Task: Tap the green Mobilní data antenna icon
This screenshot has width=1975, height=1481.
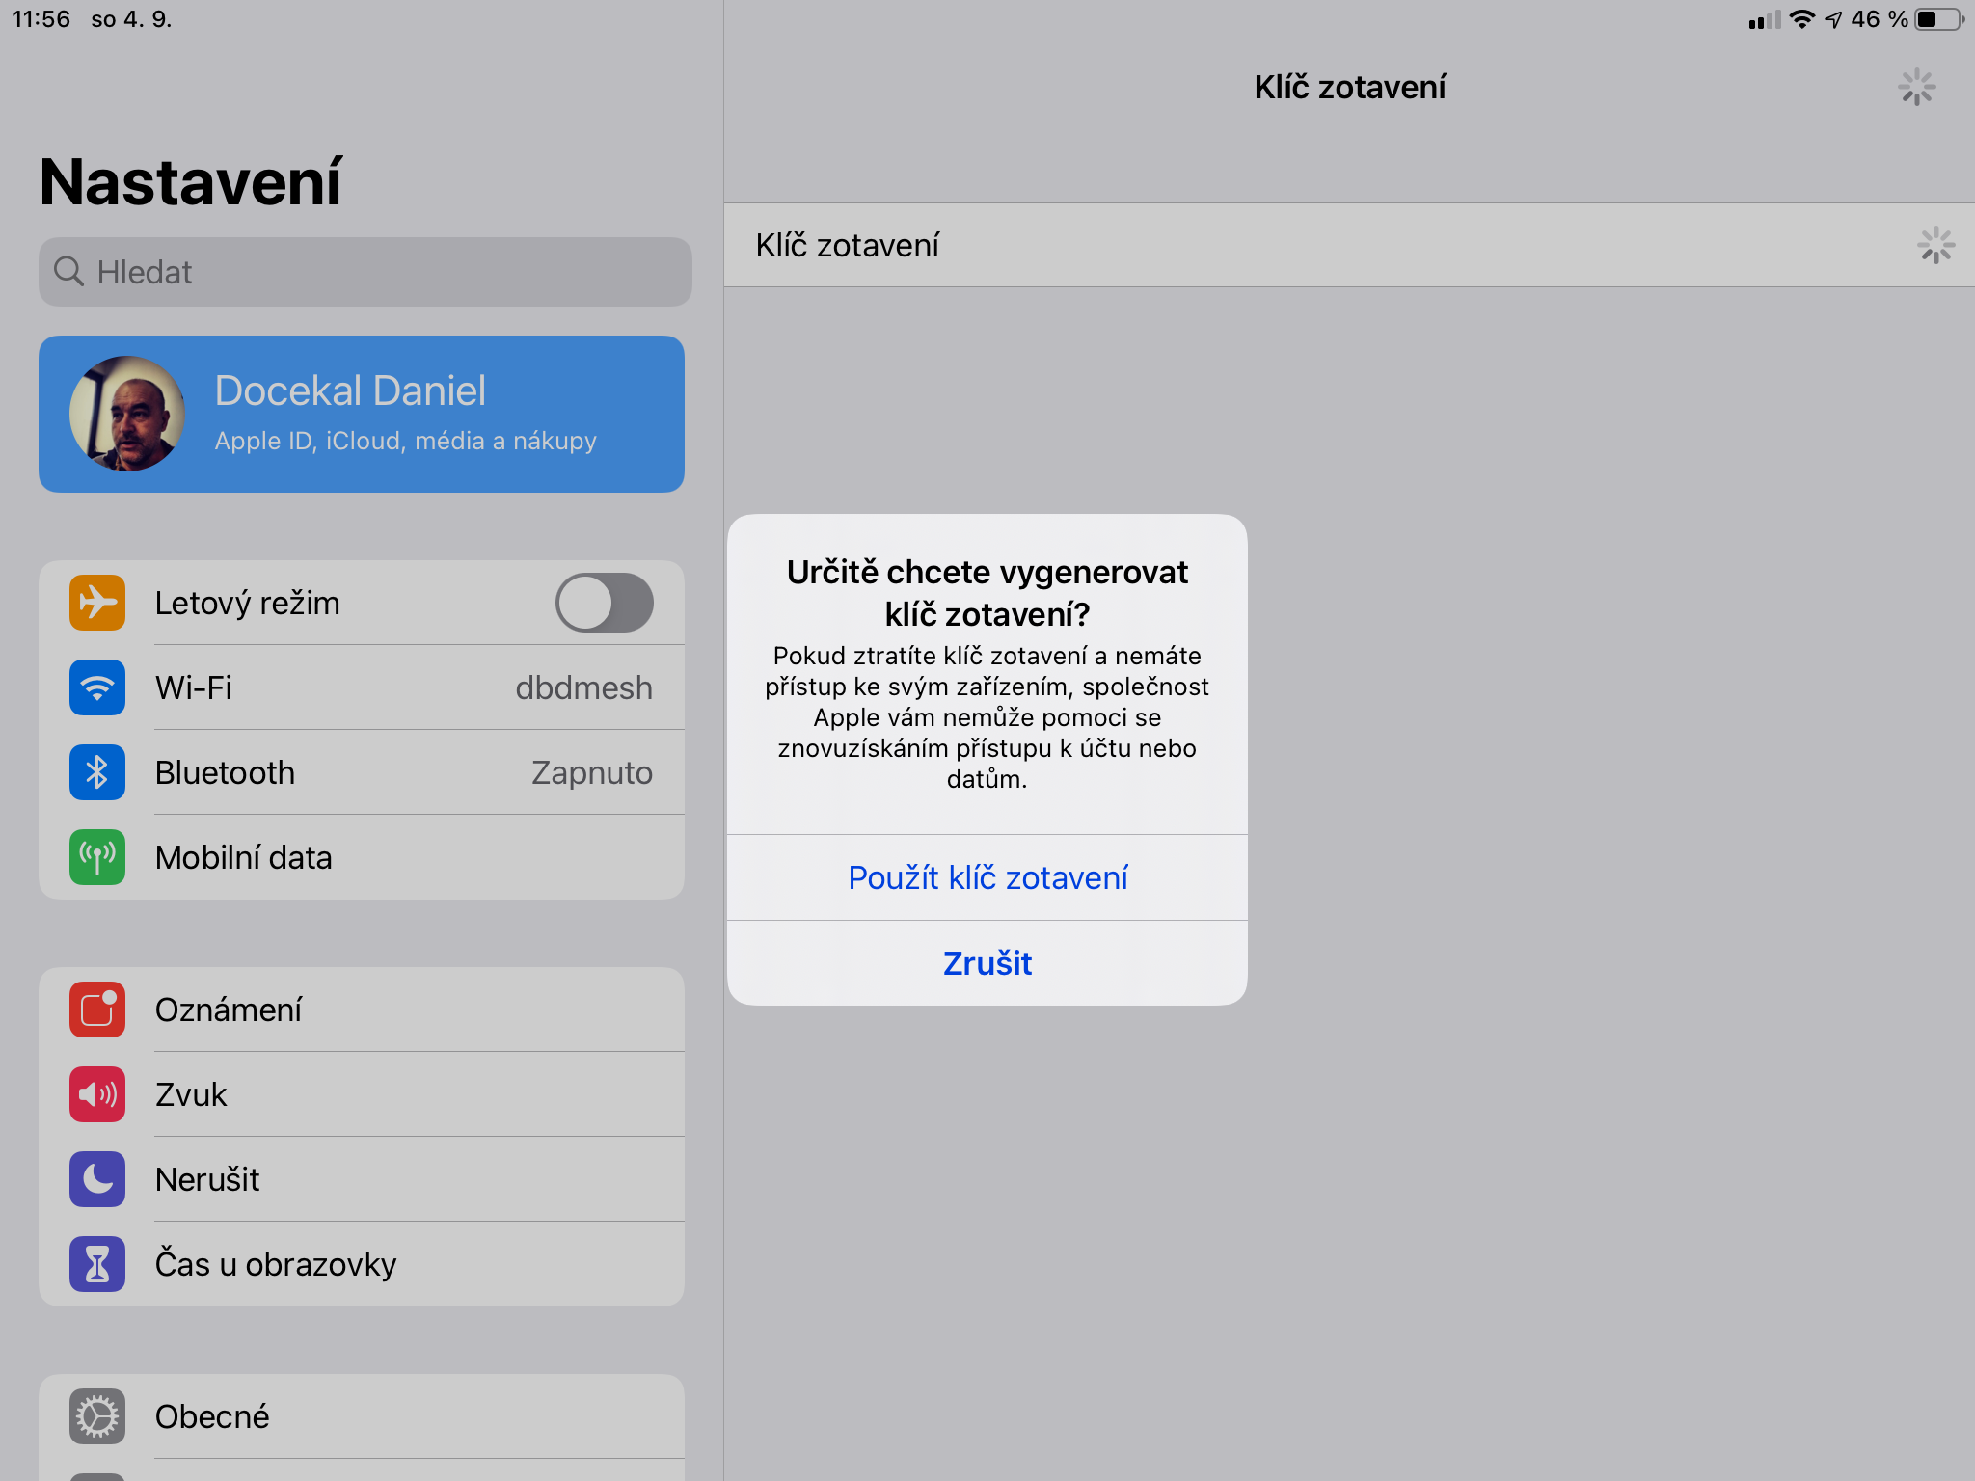Action: click(97, 857)
